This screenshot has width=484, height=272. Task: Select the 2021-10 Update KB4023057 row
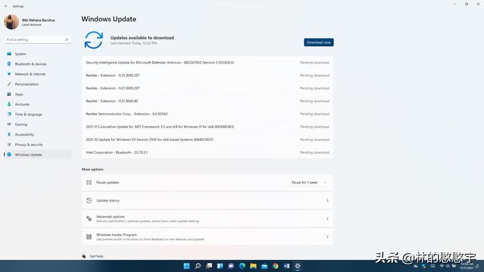click(207, 140)
